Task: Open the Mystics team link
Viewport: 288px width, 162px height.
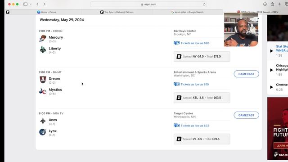Action: point(55,90)
